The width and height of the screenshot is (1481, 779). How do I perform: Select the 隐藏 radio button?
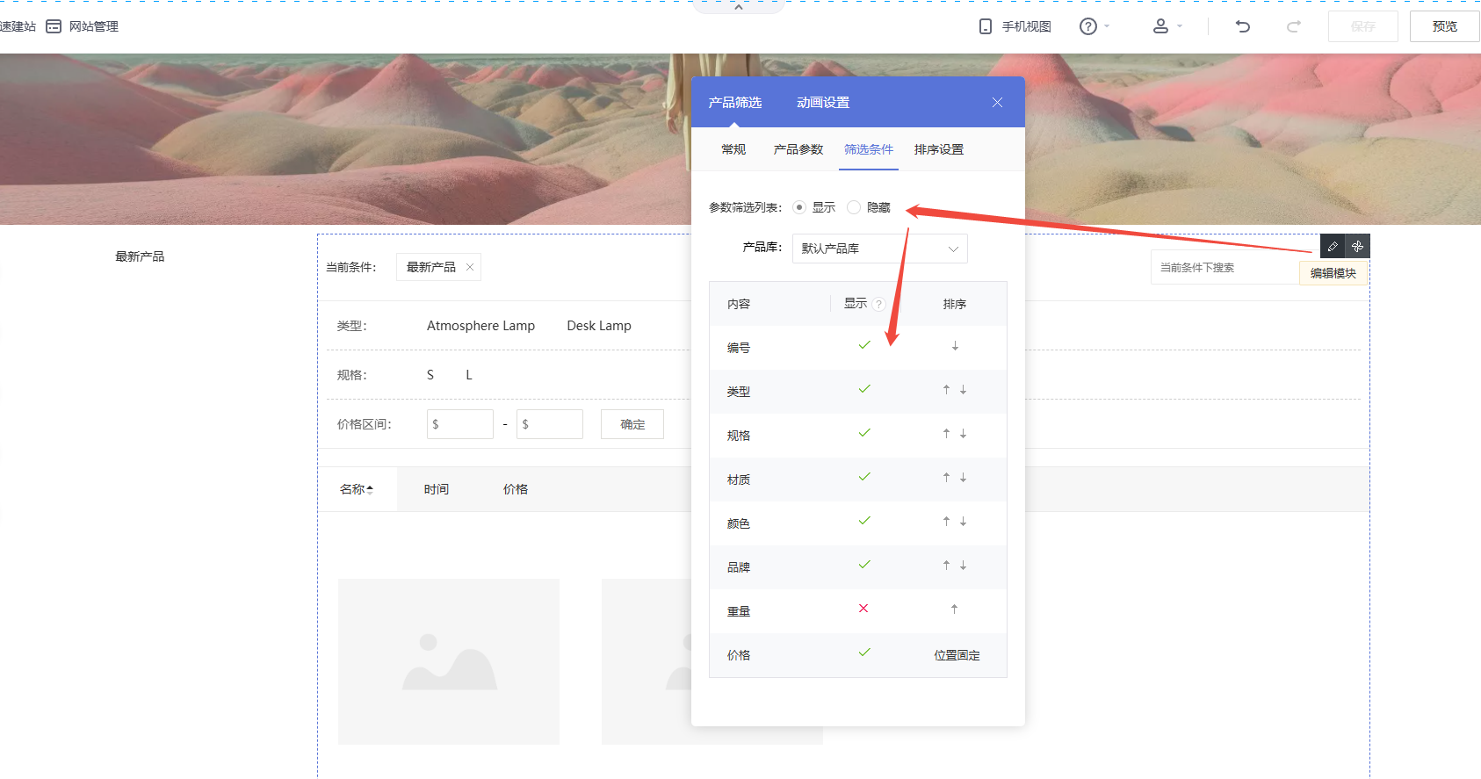coord(854,207)
